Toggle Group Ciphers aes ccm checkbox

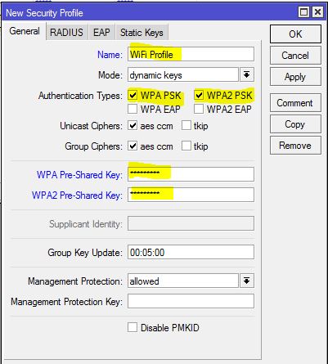133,146
